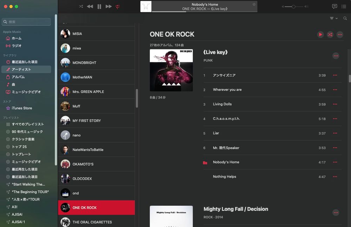Open more options for Liar
This screenshot has height=227, width=351.
pyautogui.click(x=335, y=133)
